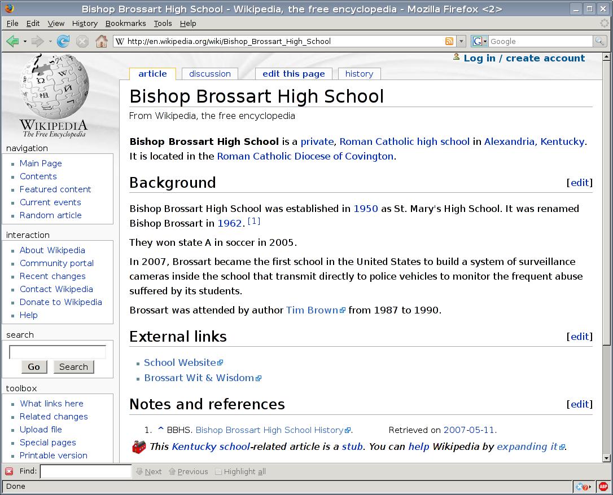Screen dimensions: 613x495
Task: Click the Reload page toolbar icon
Action: point(63,41)
